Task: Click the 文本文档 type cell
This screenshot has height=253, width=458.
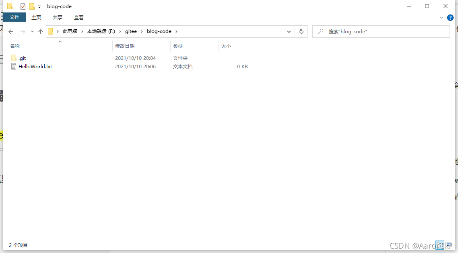Action: [x=183, y=66]
